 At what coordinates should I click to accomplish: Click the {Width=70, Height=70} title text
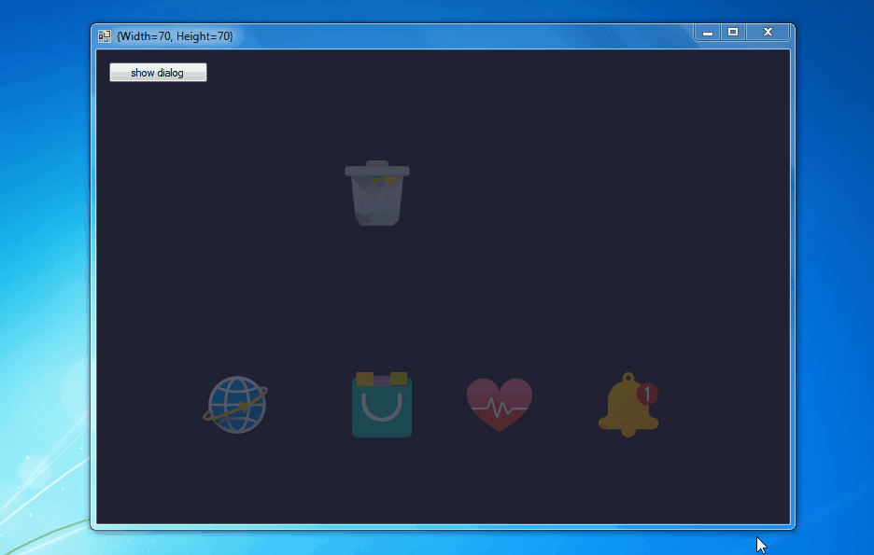pos(175,36)
